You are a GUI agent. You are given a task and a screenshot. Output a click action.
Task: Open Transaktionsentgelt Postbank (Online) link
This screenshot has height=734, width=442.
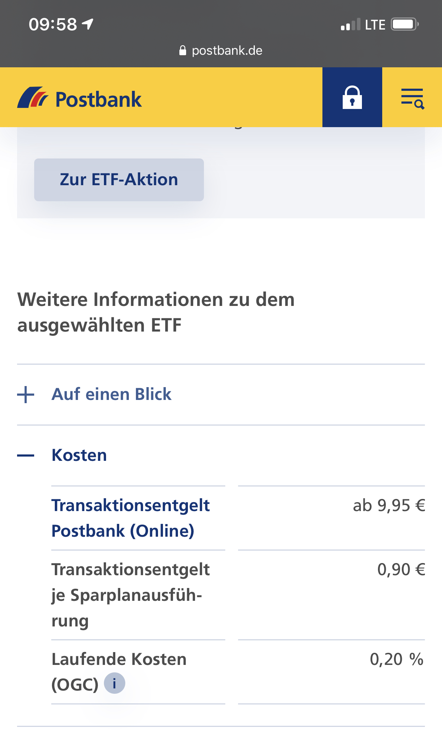coord(131,518)
